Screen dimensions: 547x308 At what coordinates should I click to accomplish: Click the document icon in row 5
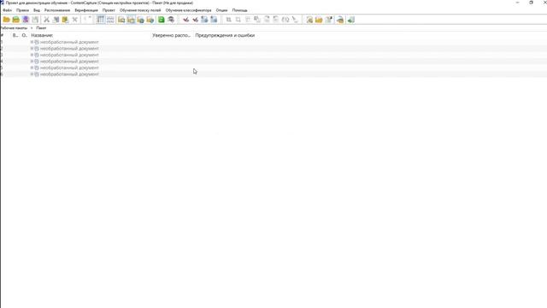click(x=37, y=68)
